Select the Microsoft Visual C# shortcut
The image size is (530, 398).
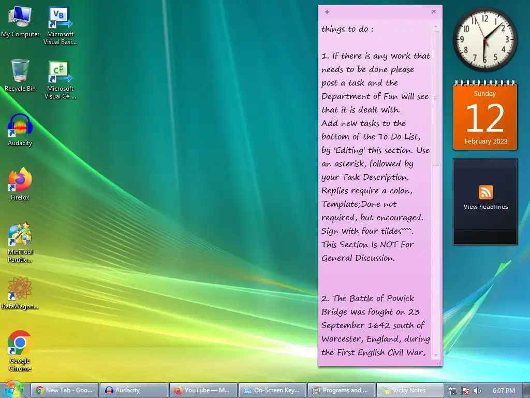coord(60,80)
